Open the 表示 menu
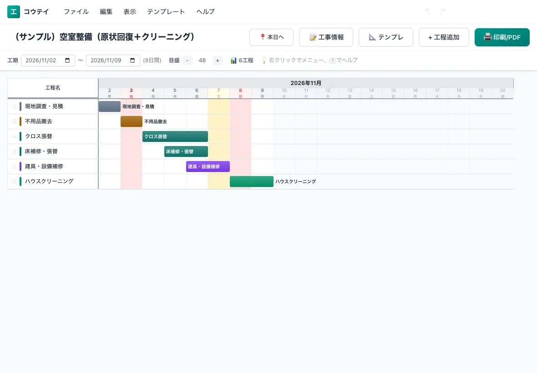Screen dimensions: 537x373 coord(129,12)
